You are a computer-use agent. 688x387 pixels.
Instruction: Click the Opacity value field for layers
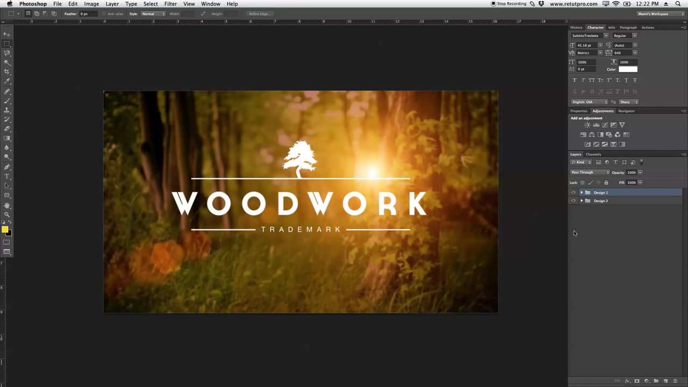(x=632, y=172)
